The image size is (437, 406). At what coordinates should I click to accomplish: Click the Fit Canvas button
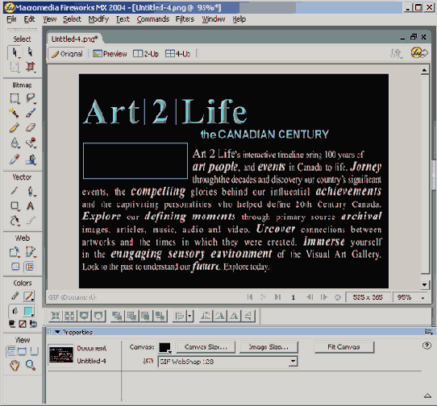tap(344, 347)
